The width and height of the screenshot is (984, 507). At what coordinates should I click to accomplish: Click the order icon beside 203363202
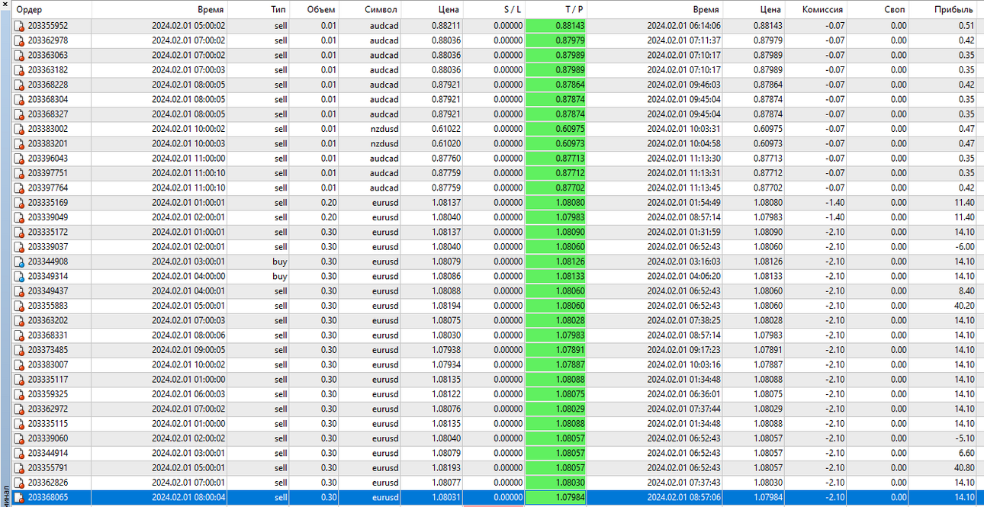pos(20,320)
